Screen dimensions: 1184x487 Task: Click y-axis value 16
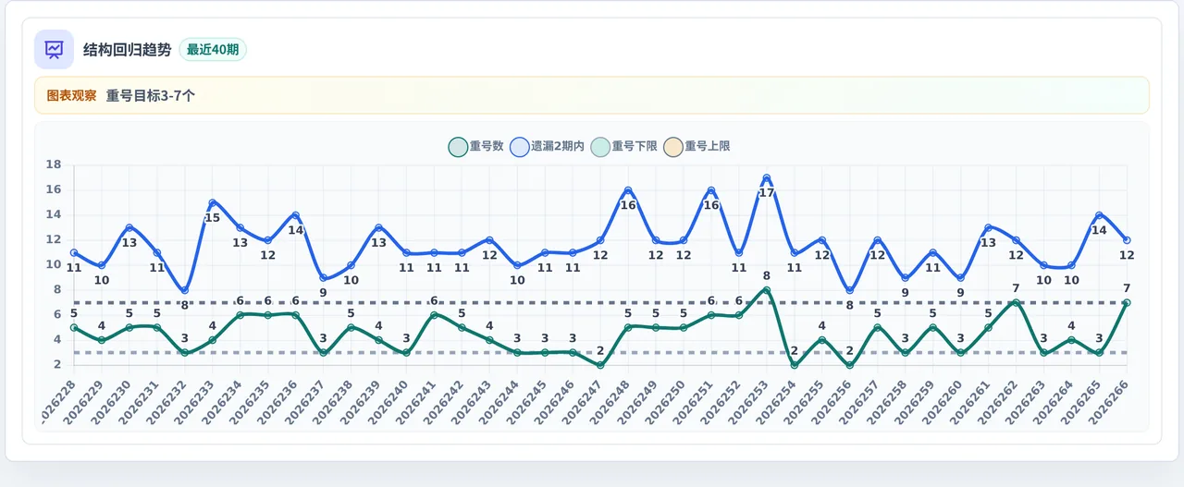coord(54,190)
